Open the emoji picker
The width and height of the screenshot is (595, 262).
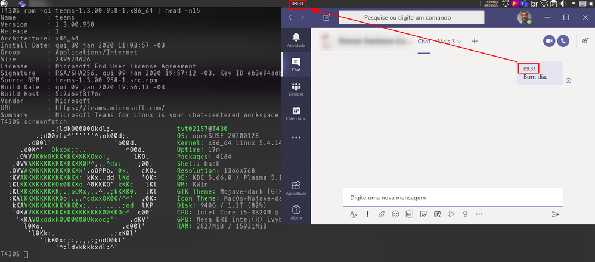(395, 214)
